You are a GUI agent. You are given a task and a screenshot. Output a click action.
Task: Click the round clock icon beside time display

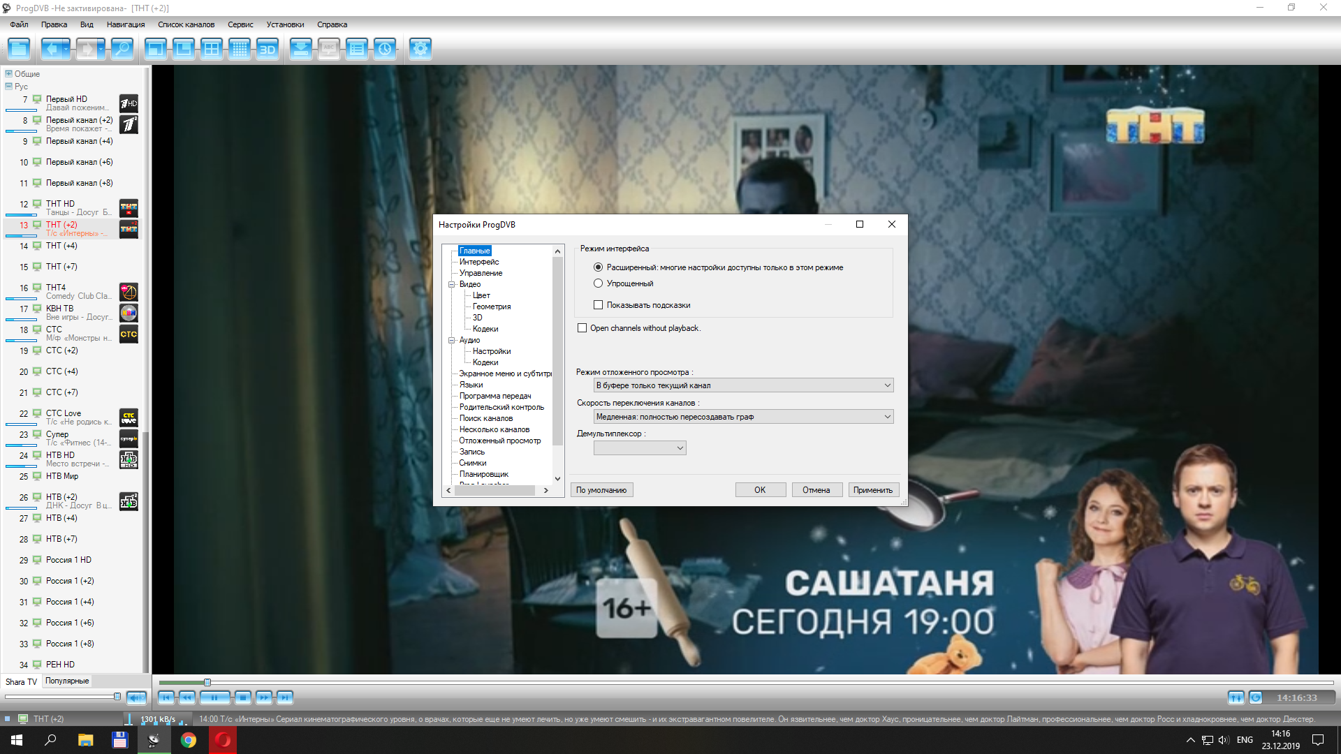pyautogui.click(x=1256, y=697)
